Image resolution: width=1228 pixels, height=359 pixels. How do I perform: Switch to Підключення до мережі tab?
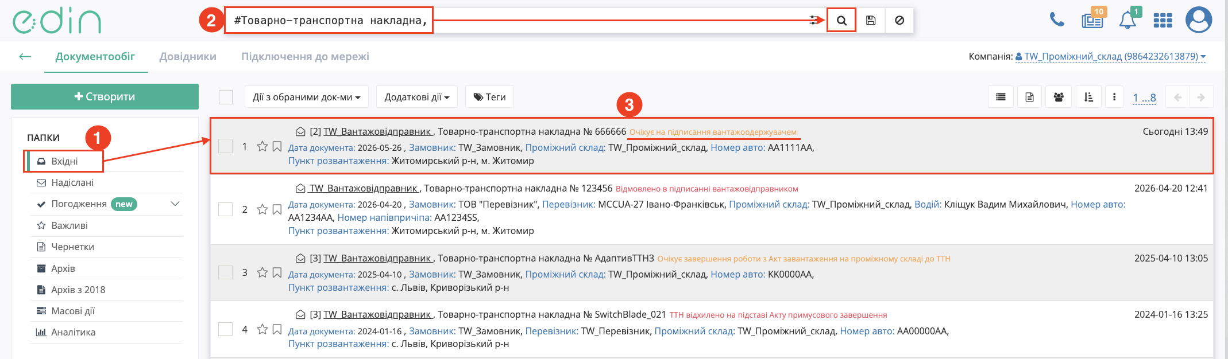click(305, 56)
